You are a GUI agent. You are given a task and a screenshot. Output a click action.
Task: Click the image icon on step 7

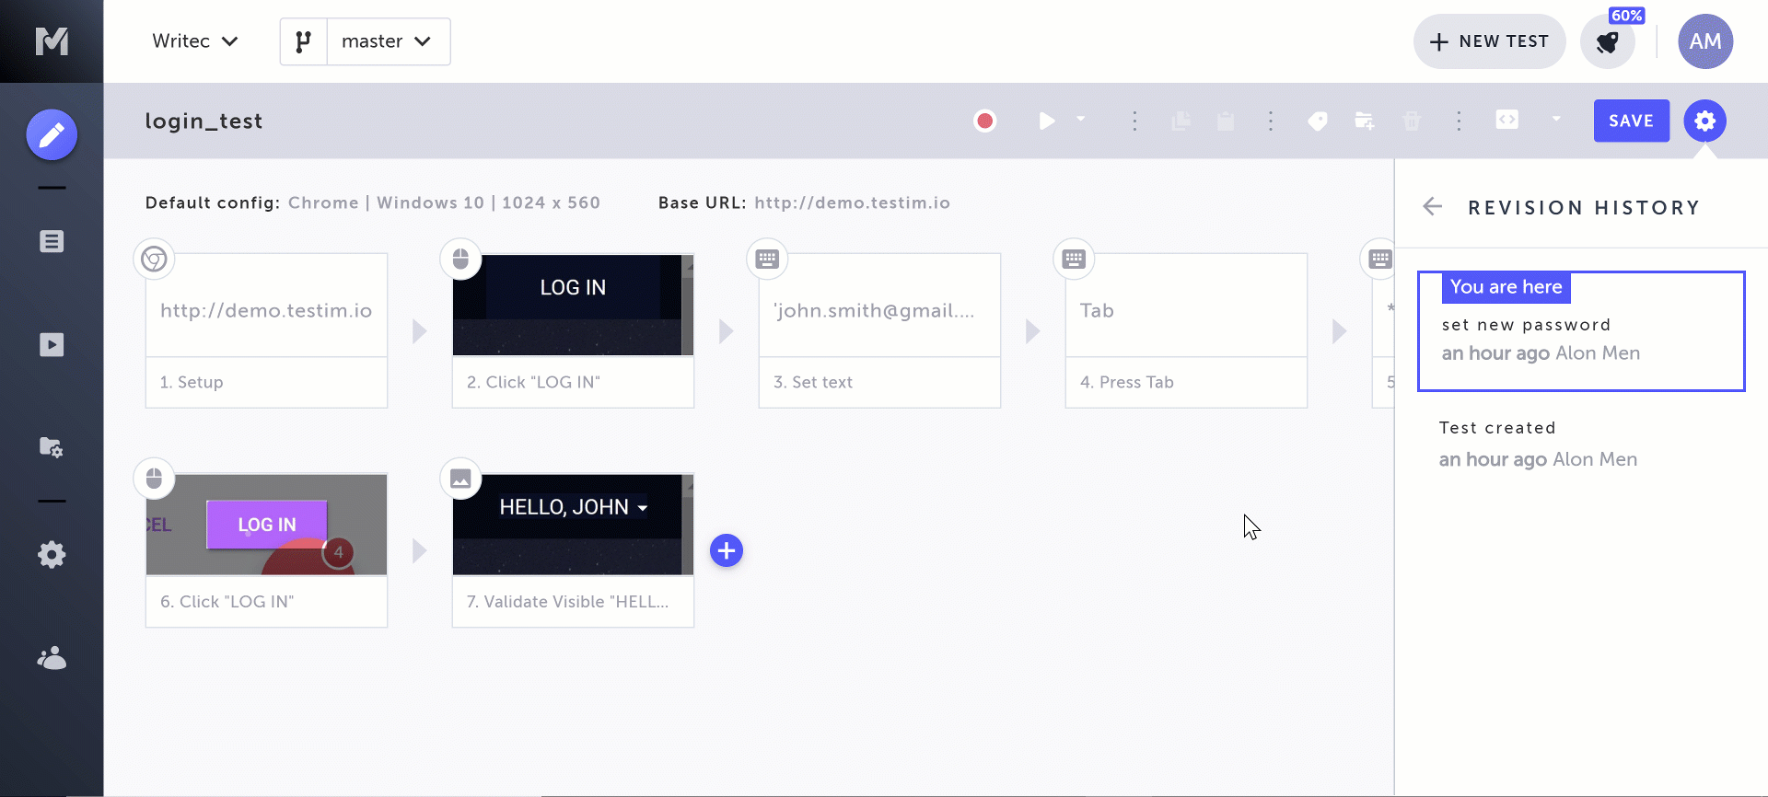[x=460, y=479]
